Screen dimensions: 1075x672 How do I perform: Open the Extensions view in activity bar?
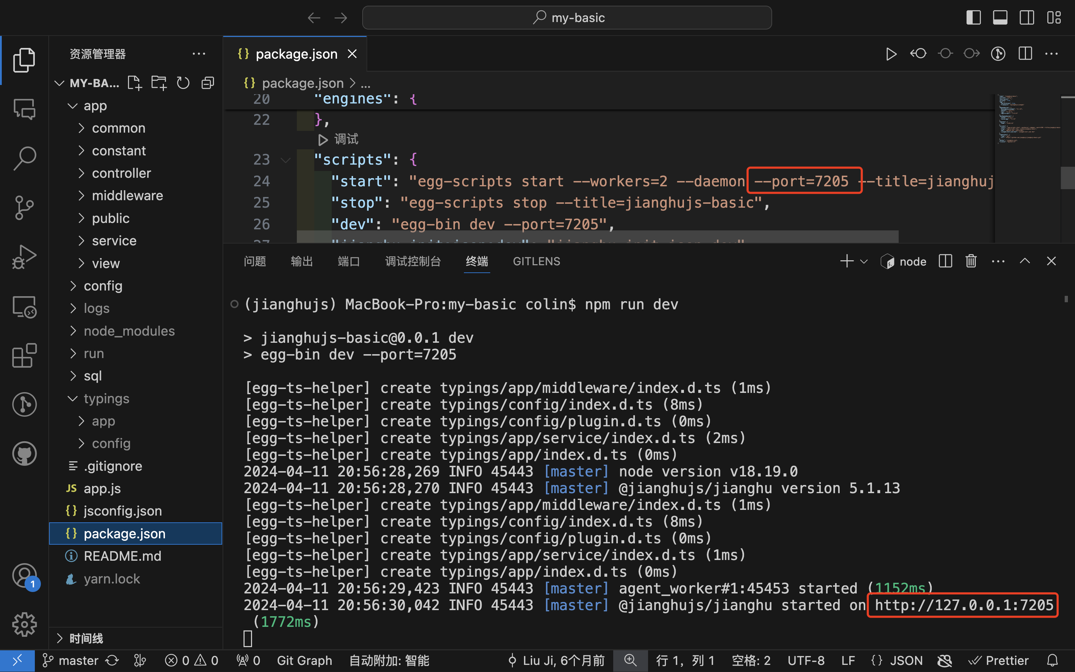click(x=24, y=356)
